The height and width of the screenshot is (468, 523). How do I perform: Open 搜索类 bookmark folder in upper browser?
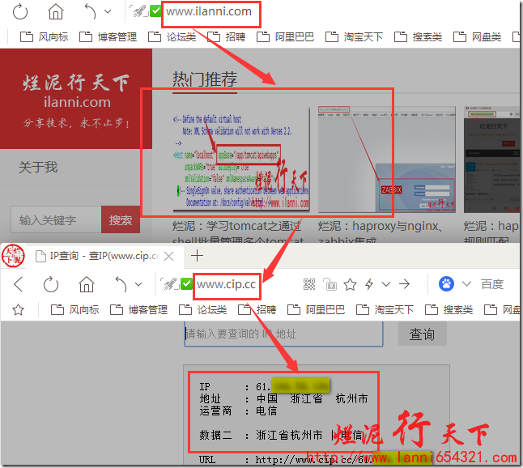(x=418, y=36)
